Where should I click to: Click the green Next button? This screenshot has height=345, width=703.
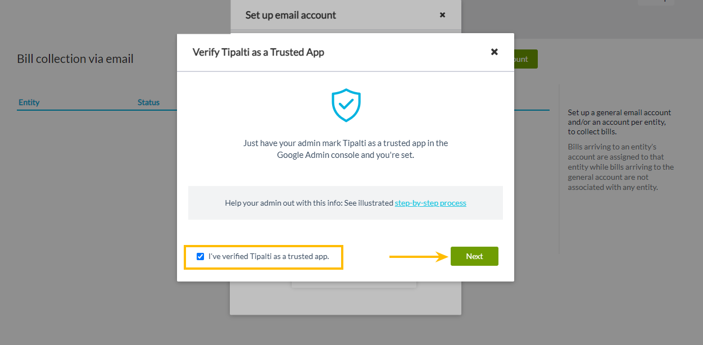tap(474, 256)
